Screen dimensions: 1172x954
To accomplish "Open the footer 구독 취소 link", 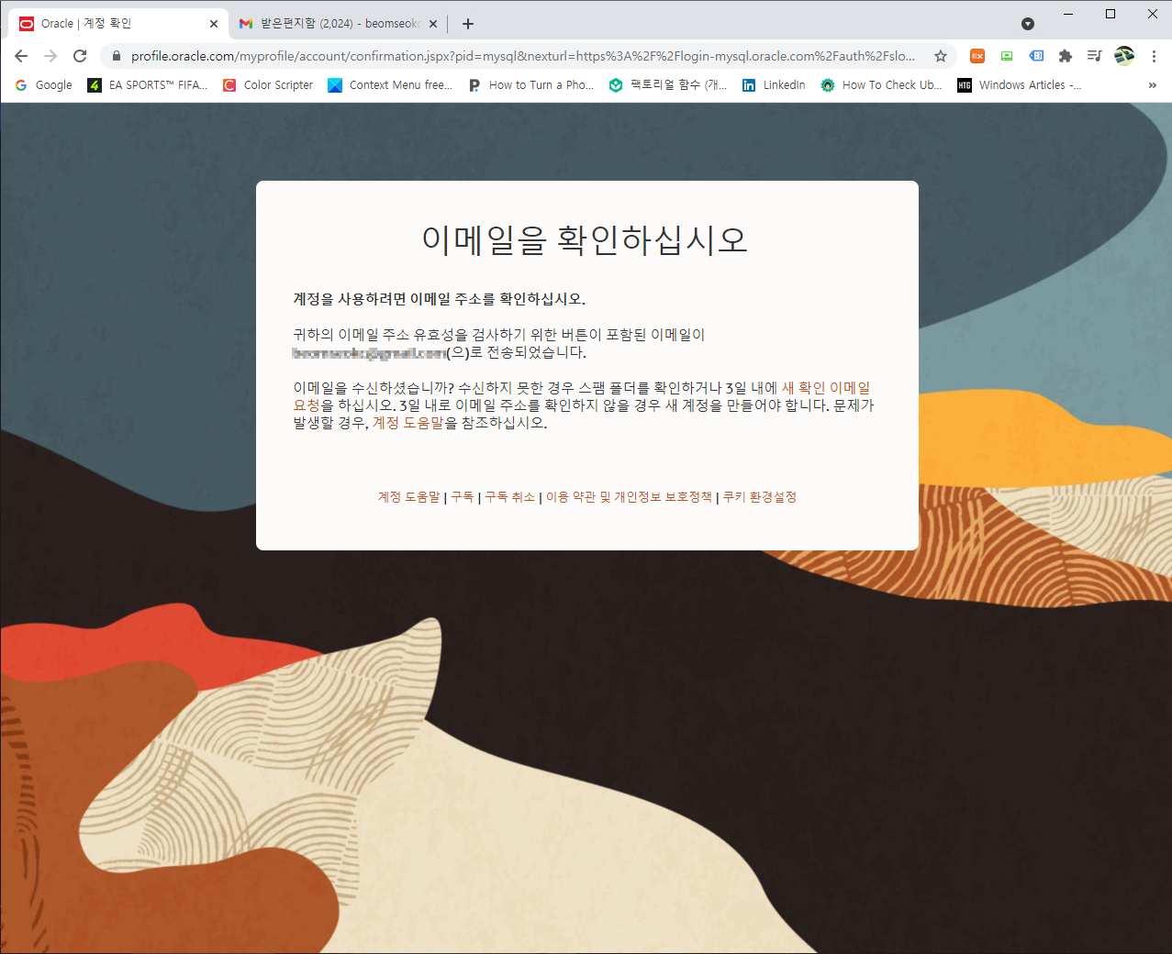I will coord(510,496).
